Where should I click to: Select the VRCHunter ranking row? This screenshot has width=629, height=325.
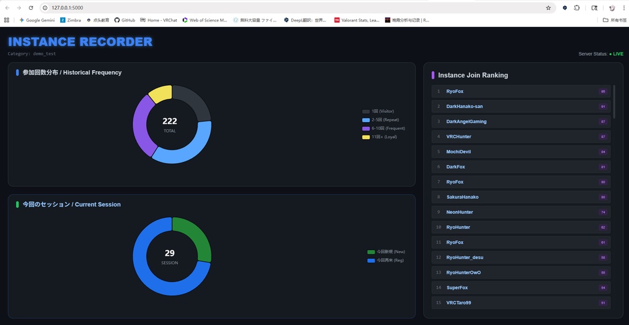(521, 137)
